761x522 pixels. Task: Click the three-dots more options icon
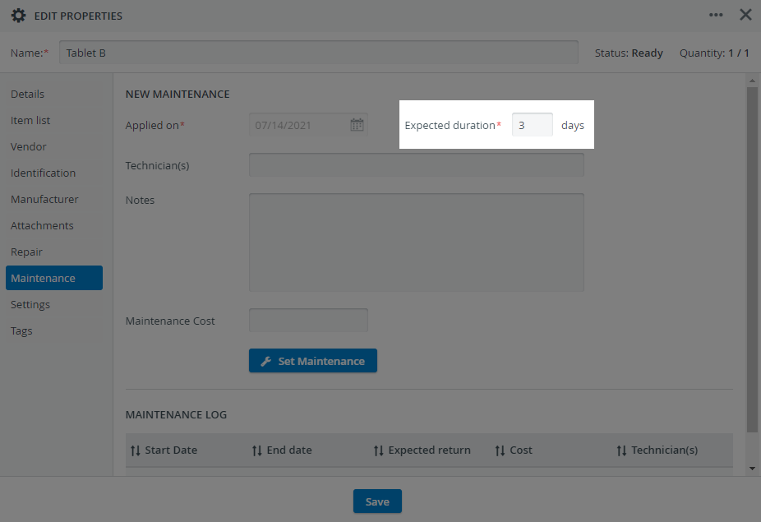[716, 15]
